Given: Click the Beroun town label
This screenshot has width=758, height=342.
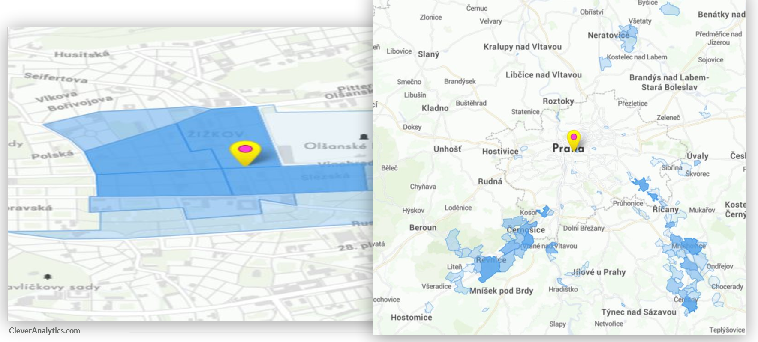Looking at the screenshot, I should coord(422,228).
